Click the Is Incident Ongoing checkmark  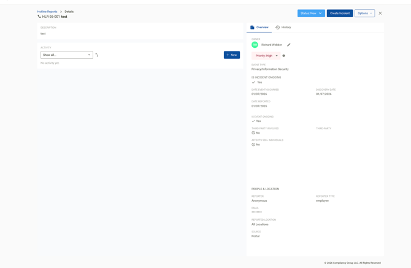click(x=253, y=82)
